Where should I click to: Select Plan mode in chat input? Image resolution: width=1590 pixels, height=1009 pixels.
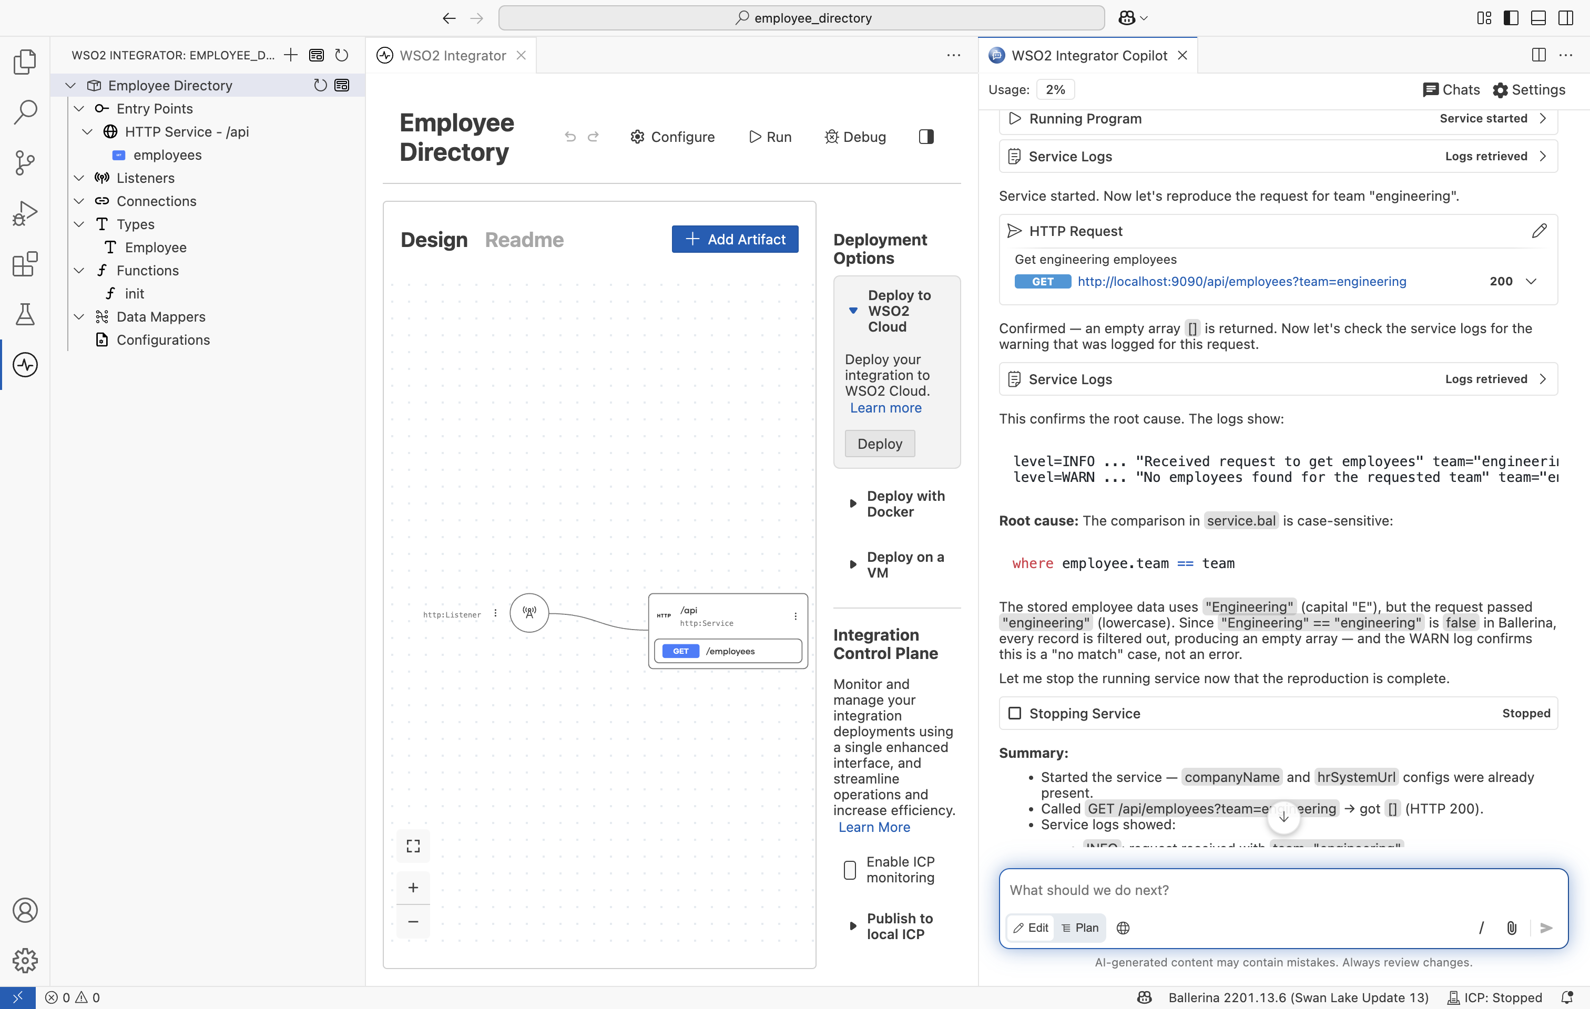point(1079,928)
